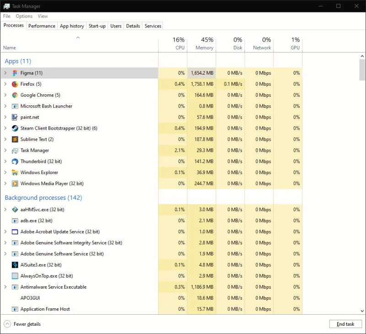The width and height of the screenshot is (366, 334).
Task: Sort processes by Disk column
Action: pos(231,44)
